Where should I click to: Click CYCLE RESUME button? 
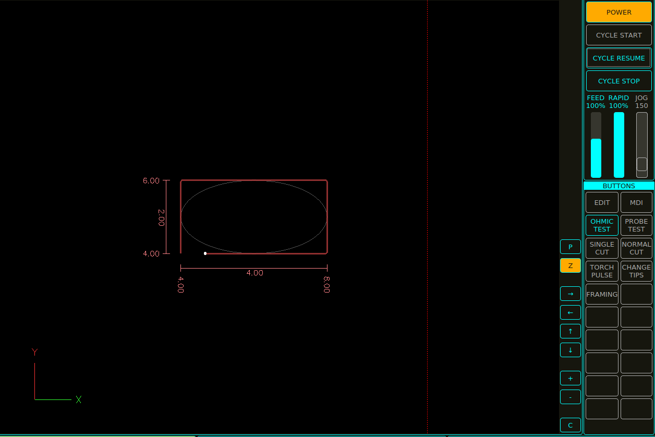tap(619, 58)
